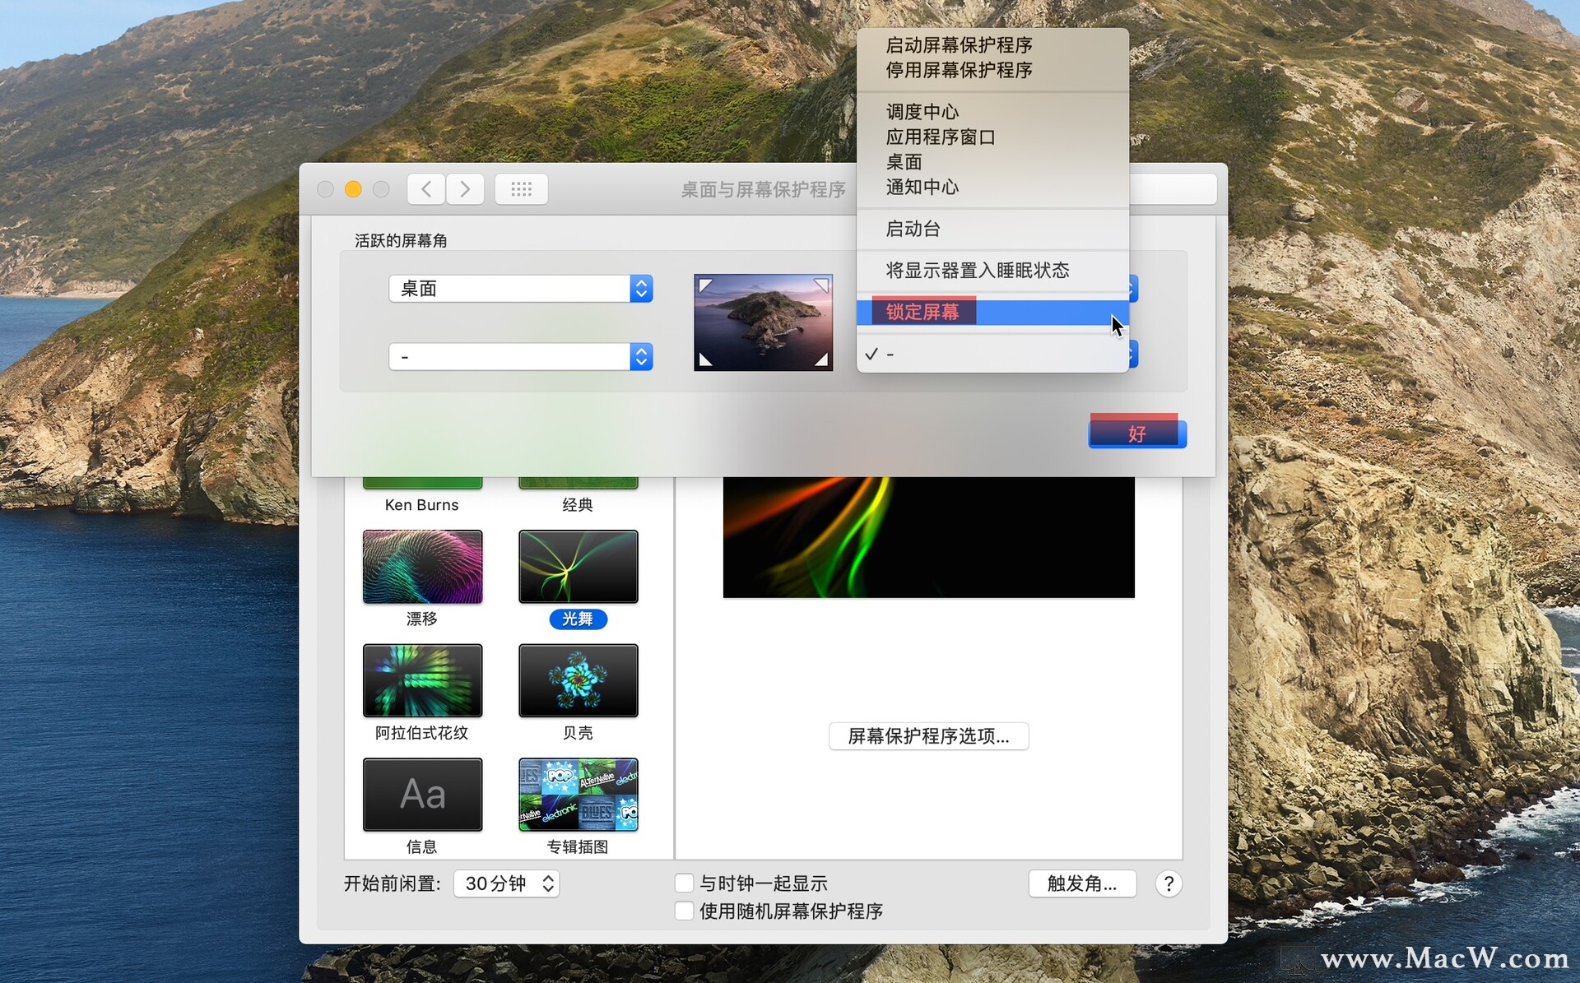
Task: Click the show-all preferences grid icon
Action: coord(521,188)
